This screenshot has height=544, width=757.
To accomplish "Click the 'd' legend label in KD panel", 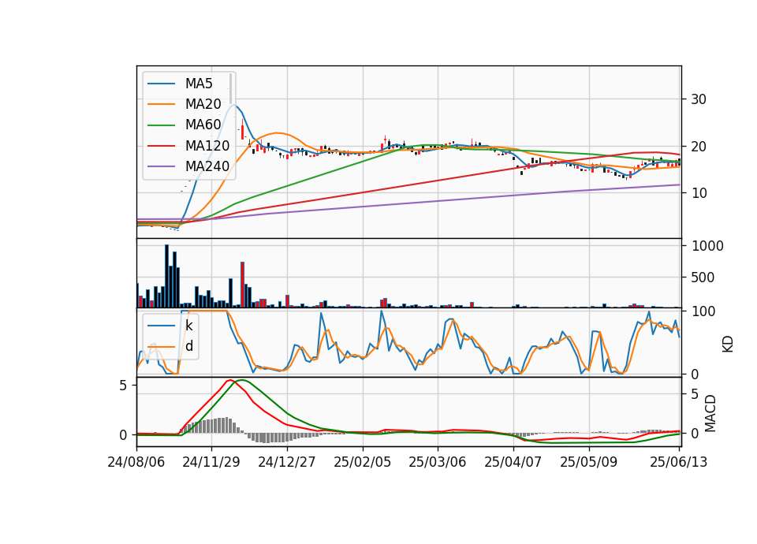I will (188, 346).
